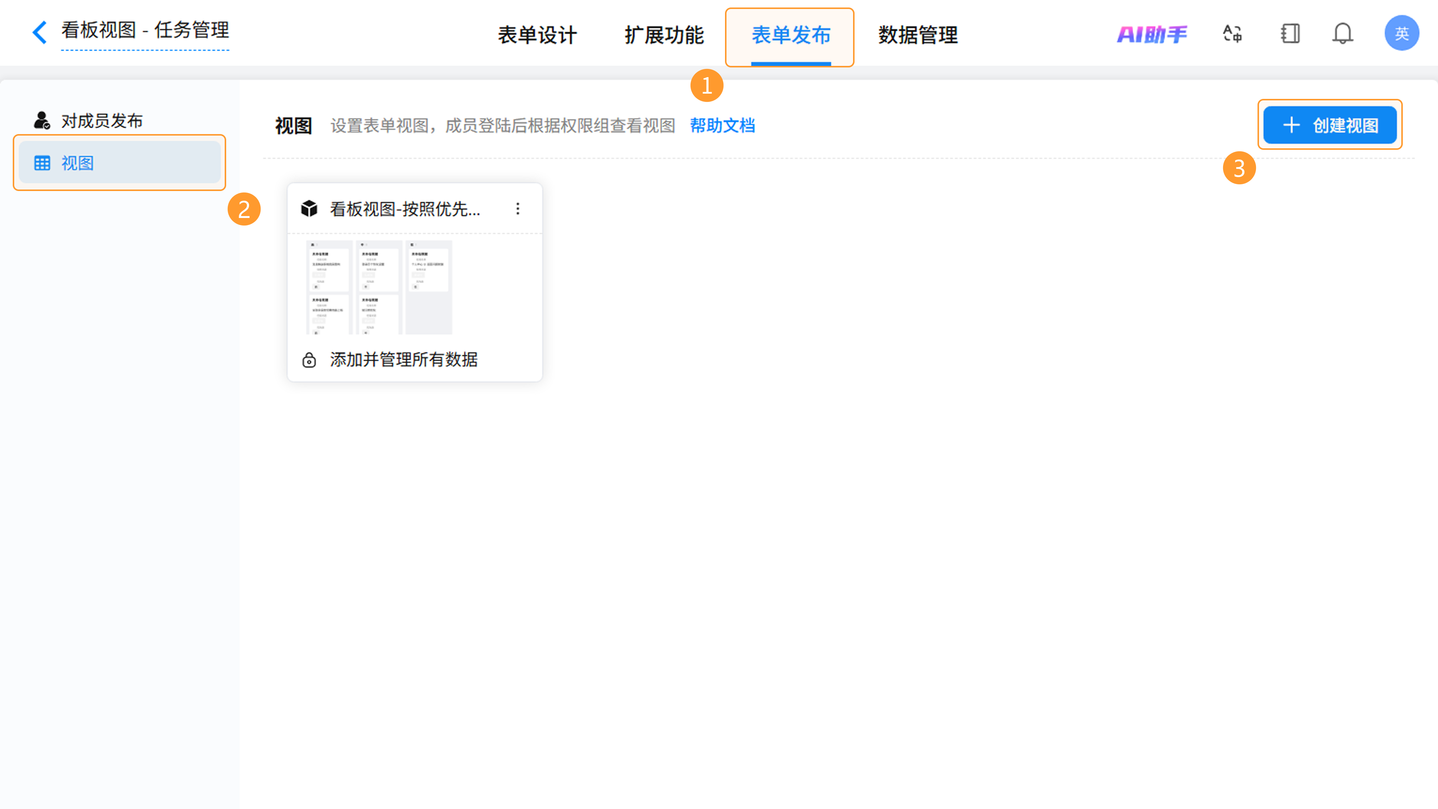1438x809 pixels.
Task: Click the lock permission icon
Action: 309,360
